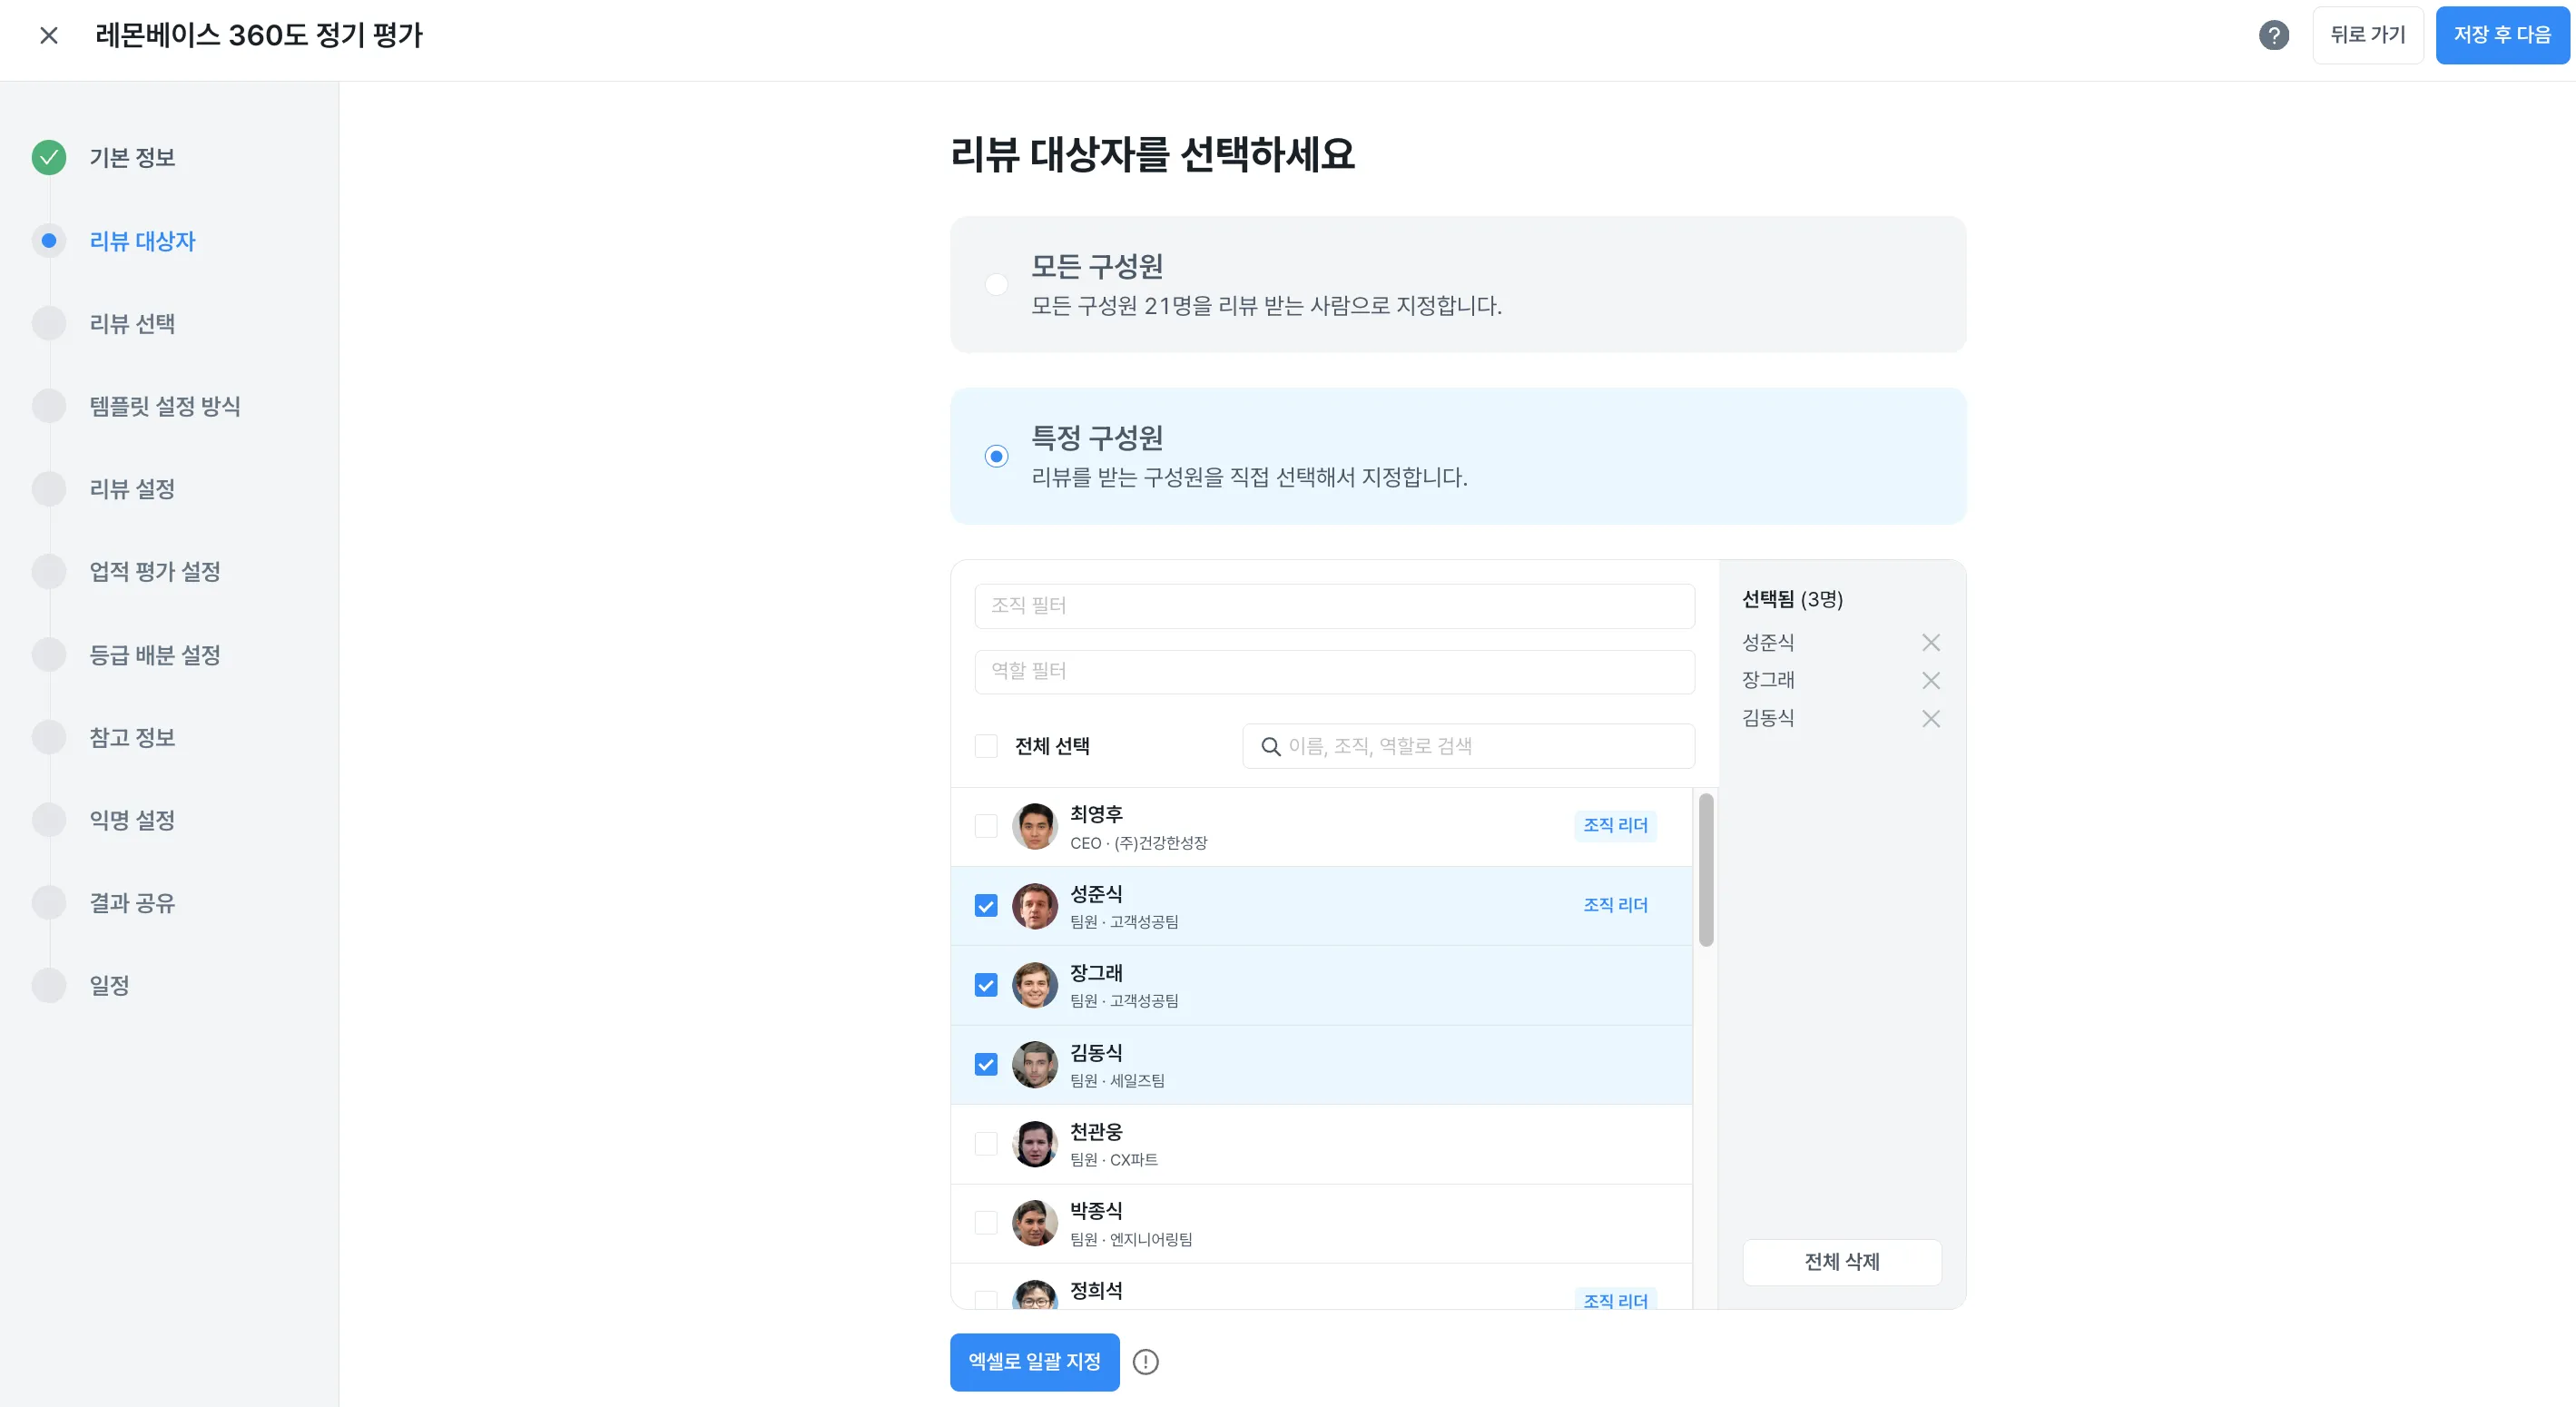Click 김동식's profile photo

click(x=1034, y=1064)
